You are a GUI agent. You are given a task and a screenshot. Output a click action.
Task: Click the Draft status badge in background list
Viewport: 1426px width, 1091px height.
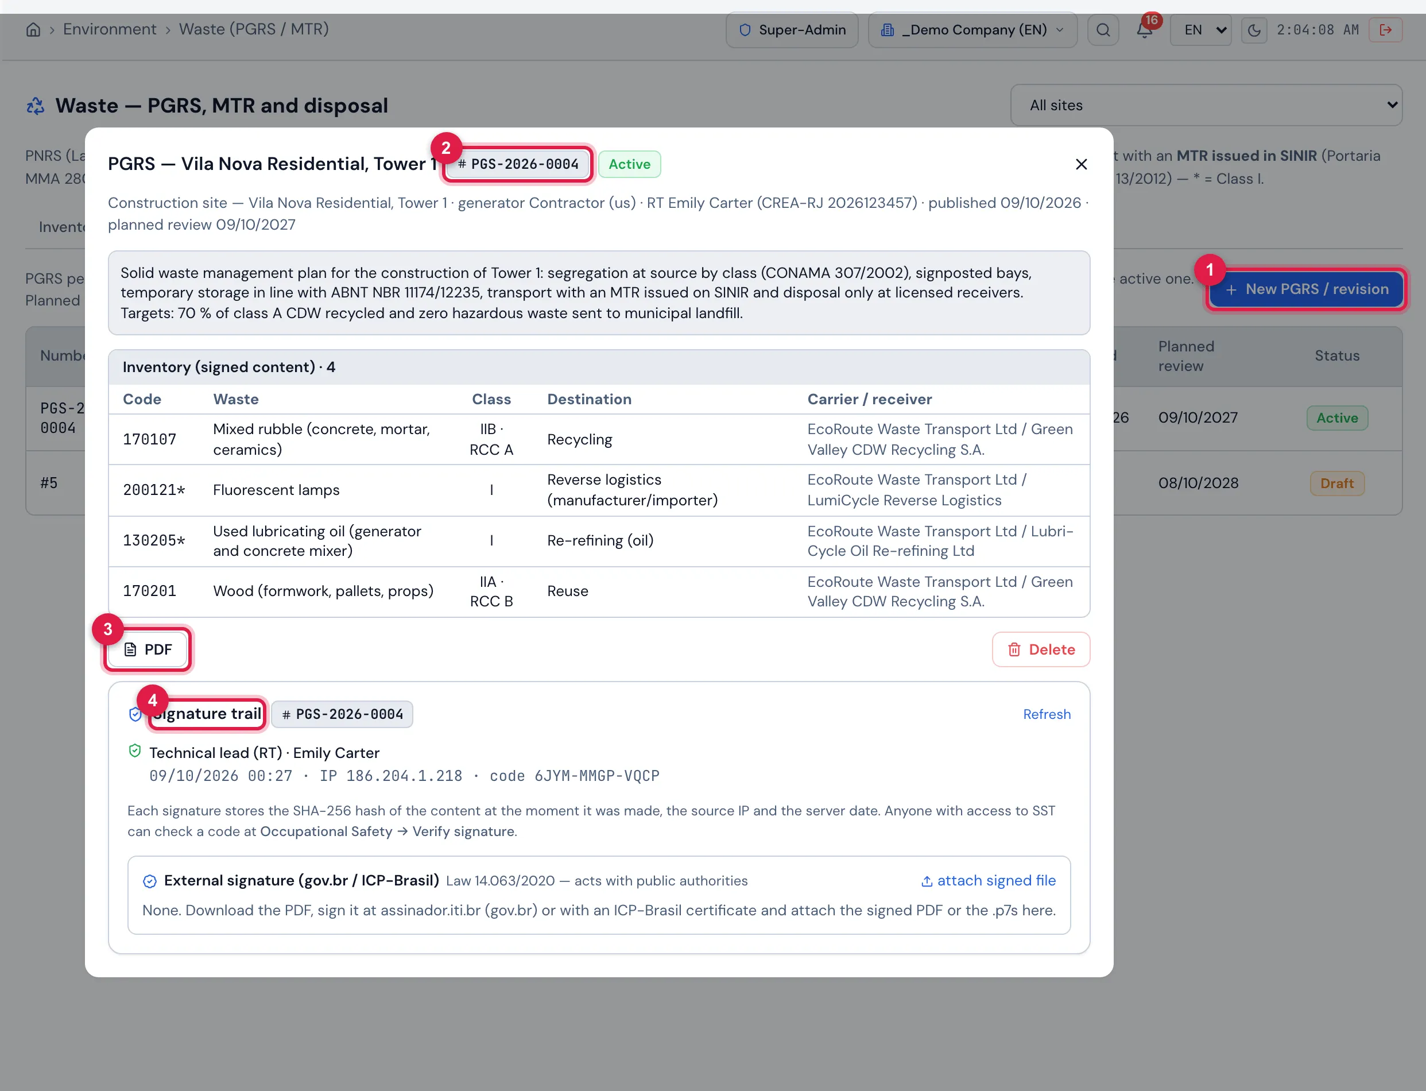pos(1336,484)
